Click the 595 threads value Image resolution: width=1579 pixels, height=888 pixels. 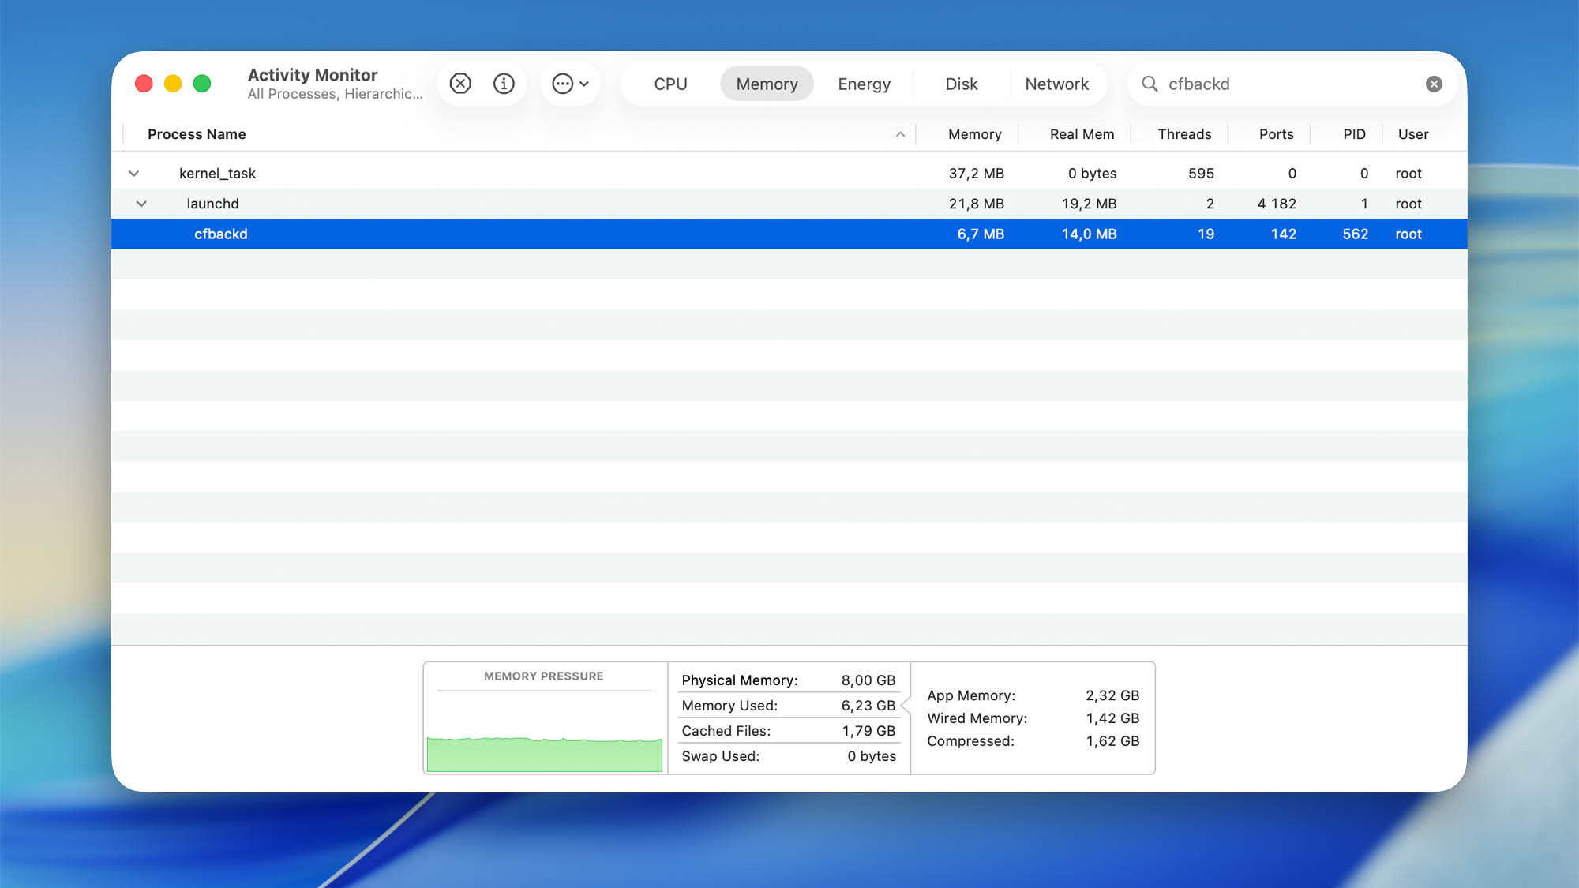click(x=1201, y=173)
